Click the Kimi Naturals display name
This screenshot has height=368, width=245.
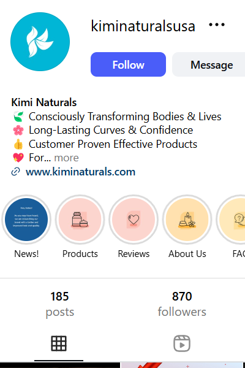(44, 102)
